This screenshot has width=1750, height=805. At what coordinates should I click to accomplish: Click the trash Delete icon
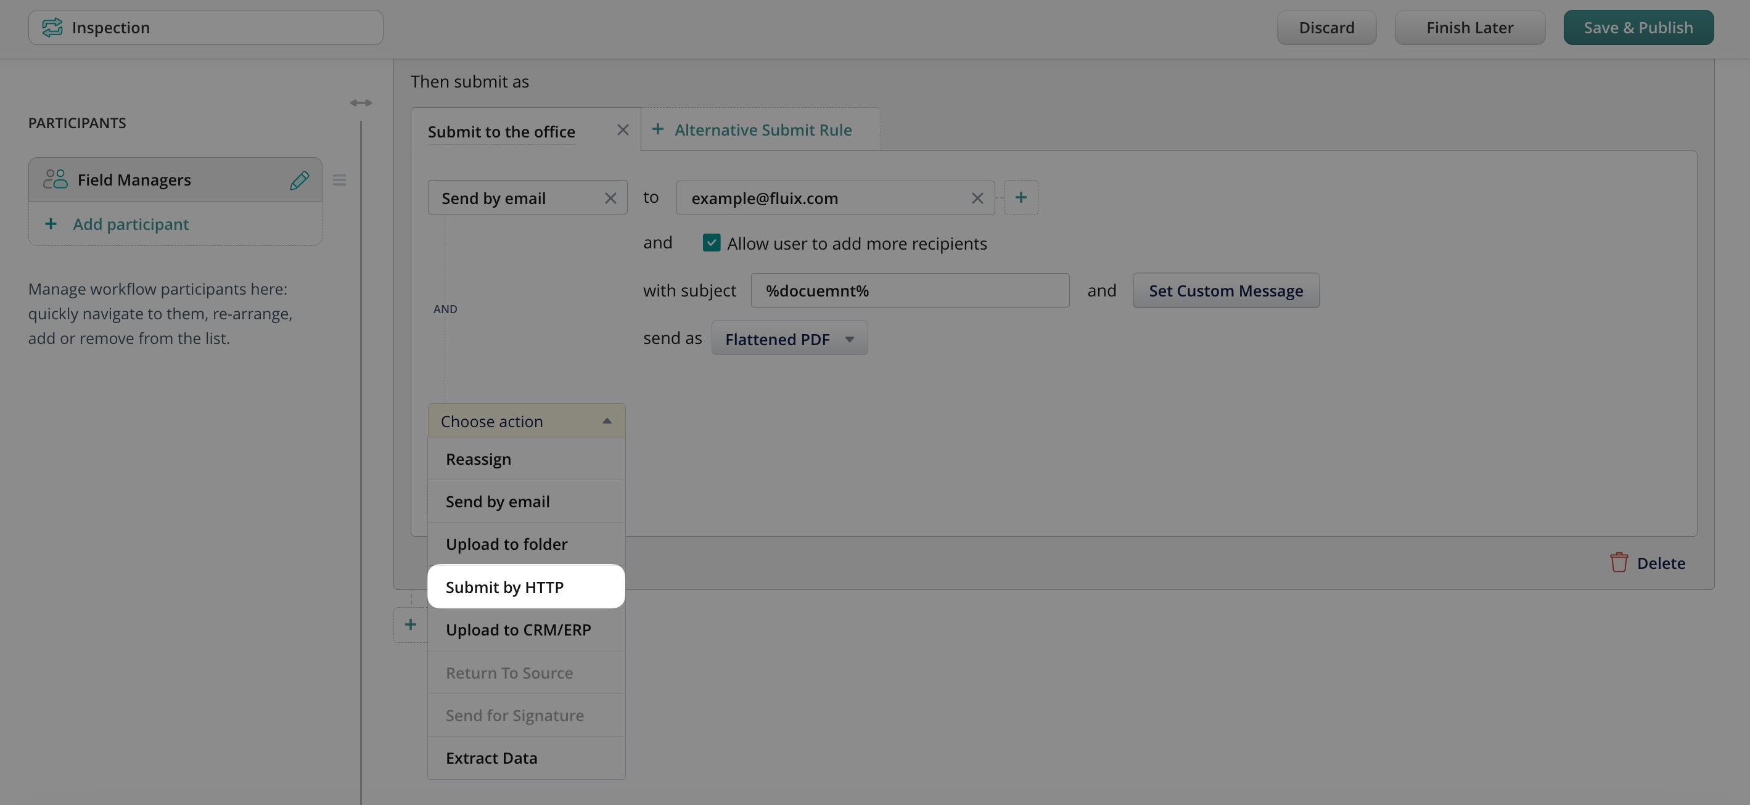tap(1619, 563)
